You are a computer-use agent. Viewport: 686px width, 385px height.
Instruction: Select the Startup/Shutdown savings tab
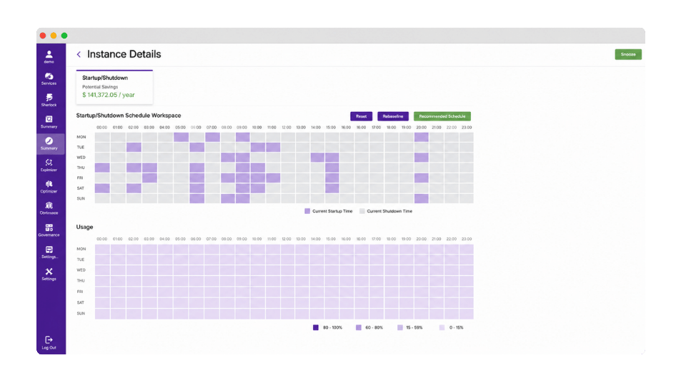pyautogui.click(x=114, y=86)
